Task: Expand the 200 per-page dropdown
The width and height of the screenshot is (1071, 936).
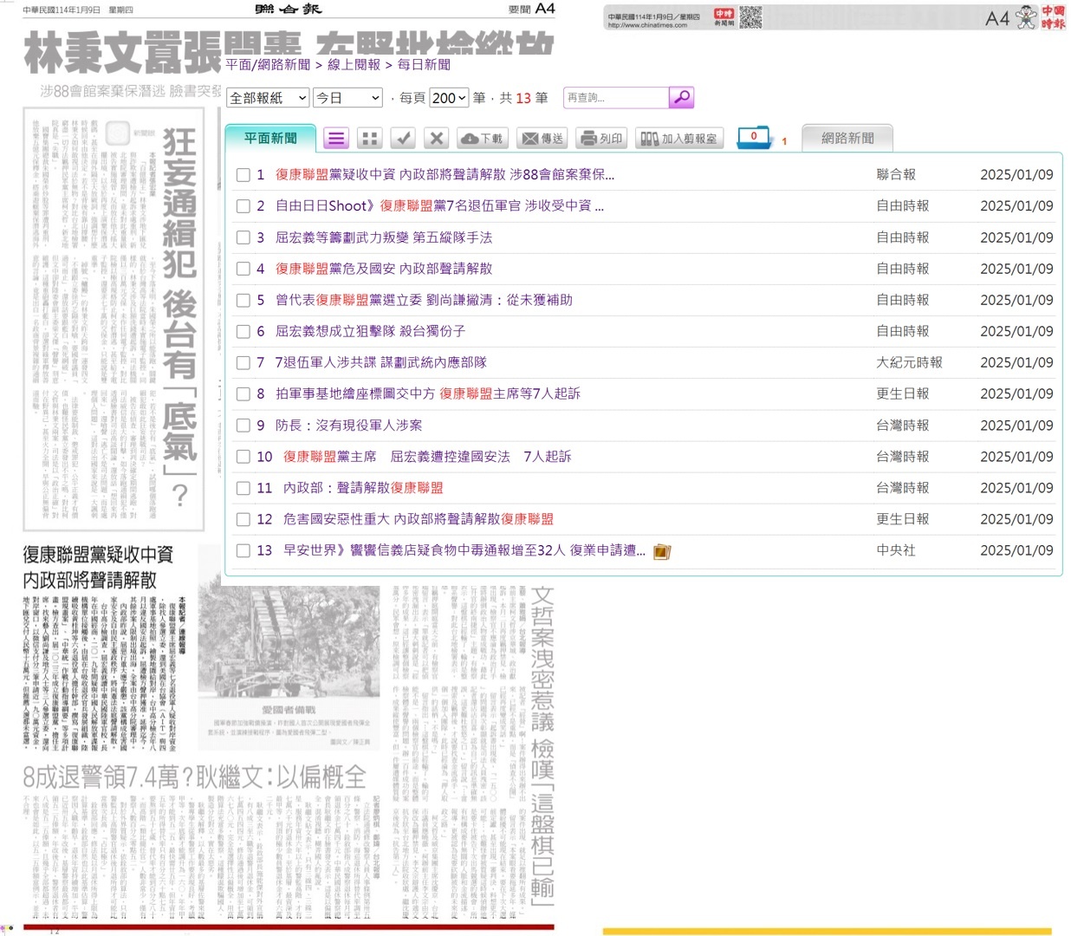Action: coord(449,98)
